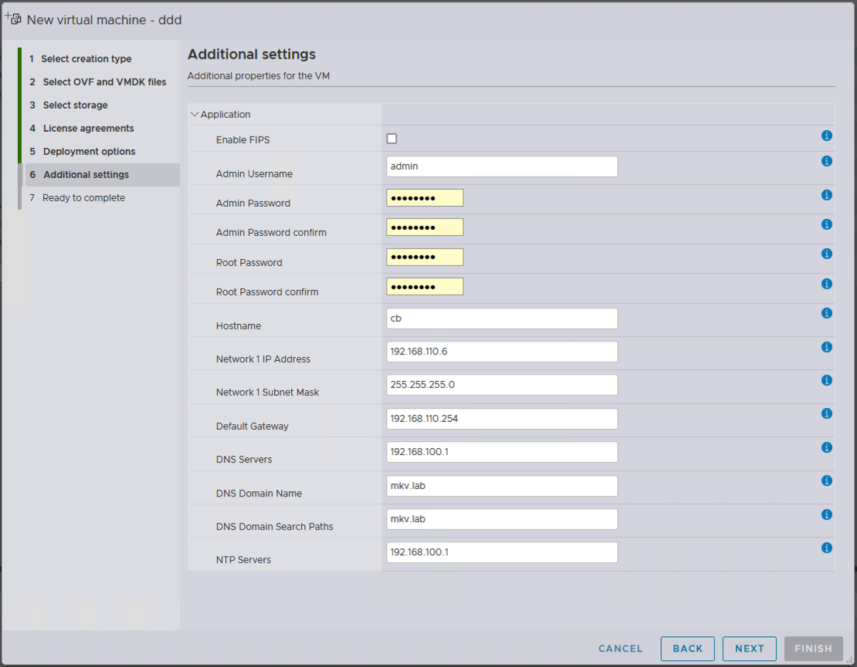View info for Root Password field
Image resolution: width=857 pixels, height=667 pixels.
(826, 253)
